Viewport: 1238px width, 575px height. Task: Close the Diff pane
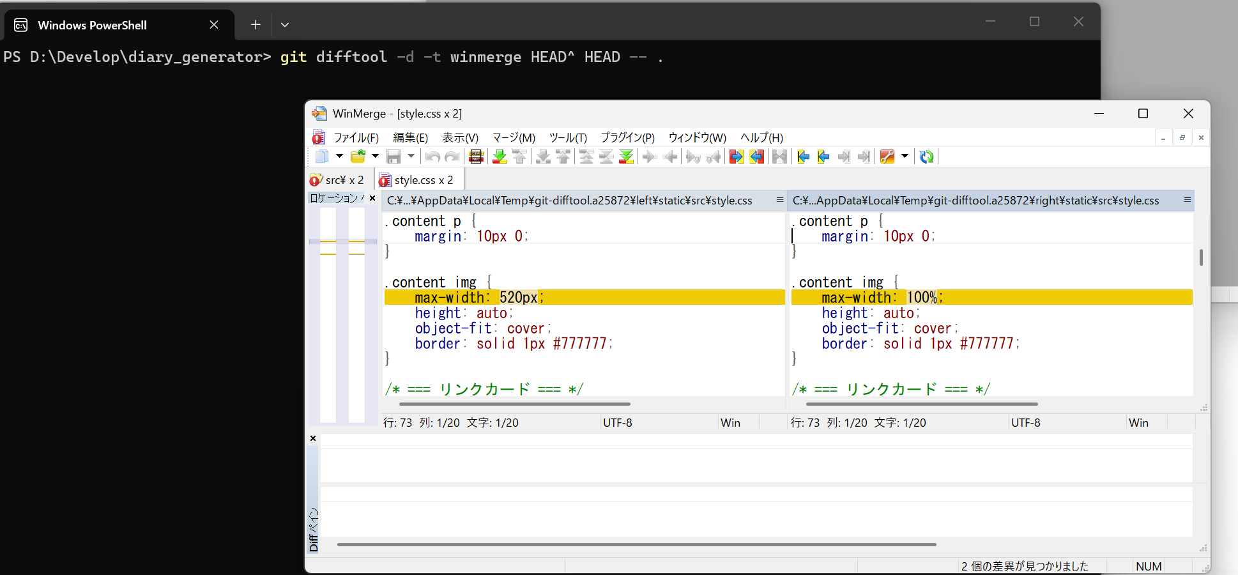313,438
